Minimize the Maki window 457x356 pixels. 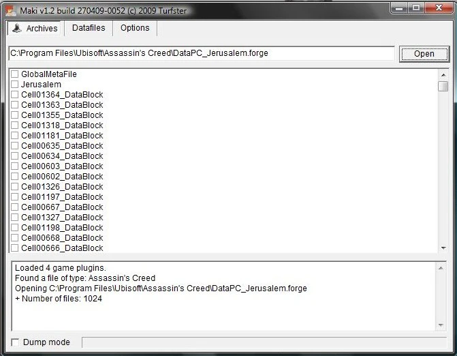(399, 8)
